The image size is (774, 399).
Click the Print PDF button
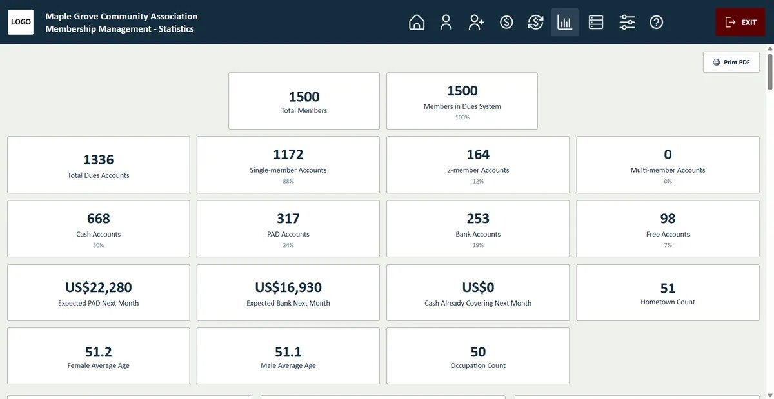coord(731,63)
